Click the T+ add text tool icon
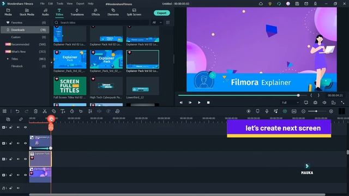Image resolution: width=349 pixels, height=196 pixels. (x=63, y=111)
